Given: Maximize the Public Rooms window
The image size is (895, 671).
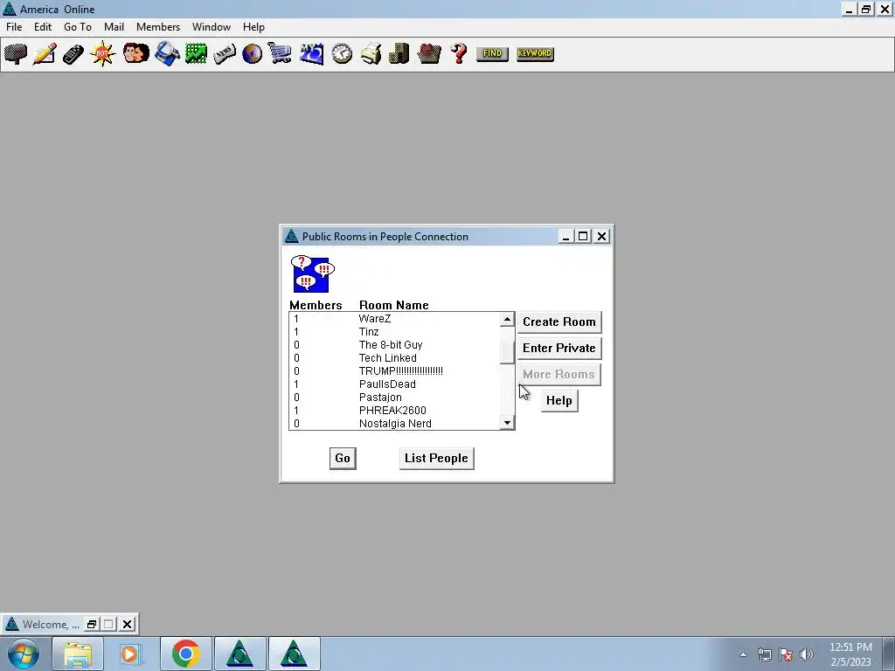Looking at the screenshot, I should pyautogui.click(x=583, y=236).
